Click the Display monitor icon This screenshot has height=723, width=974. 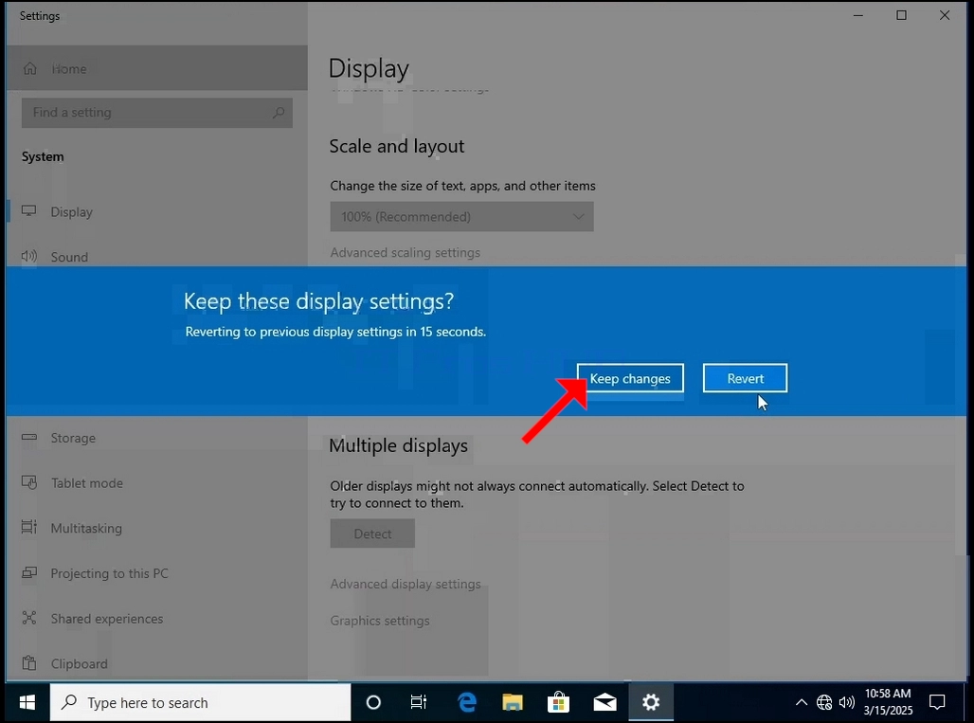point(29,211)
